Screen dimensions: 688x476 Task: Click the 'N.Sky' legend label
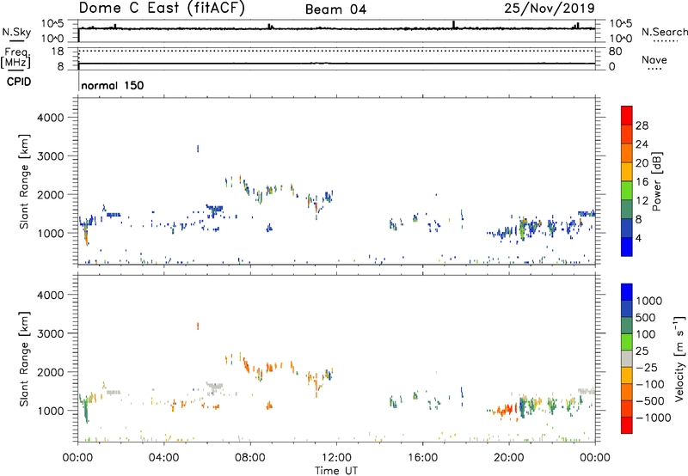point(16,32)
